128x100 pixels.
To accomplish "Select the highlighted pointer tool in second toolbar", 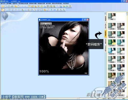I will [3, 10].
